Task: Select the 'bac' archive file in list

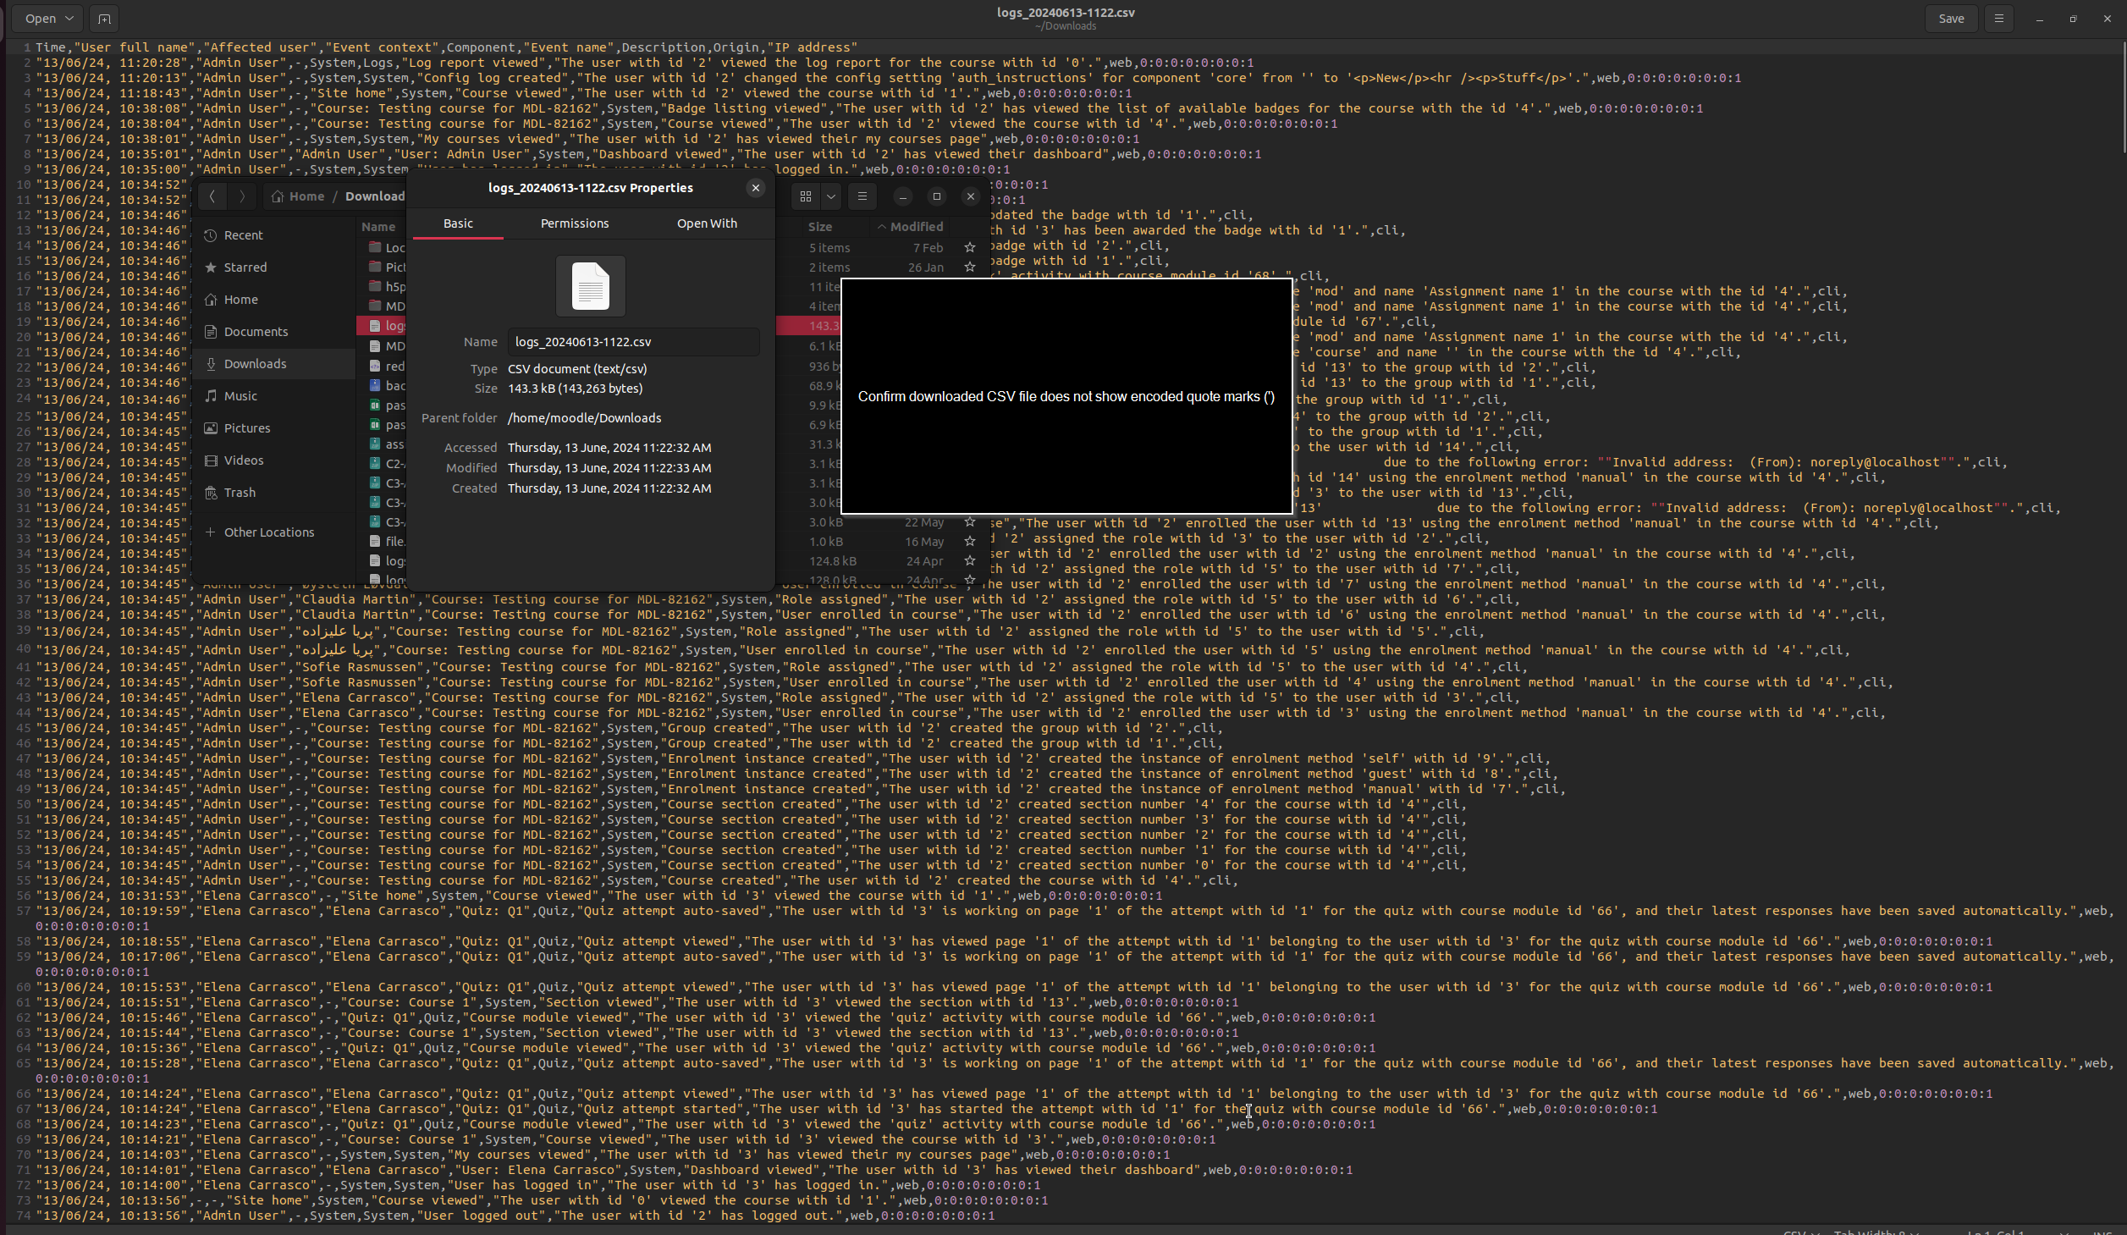Action: pyautogui.click(x=388, y=386)
